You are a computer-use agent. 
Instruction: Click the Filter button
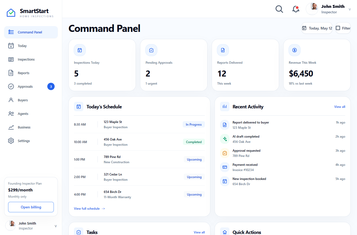(x=343, y=28)
